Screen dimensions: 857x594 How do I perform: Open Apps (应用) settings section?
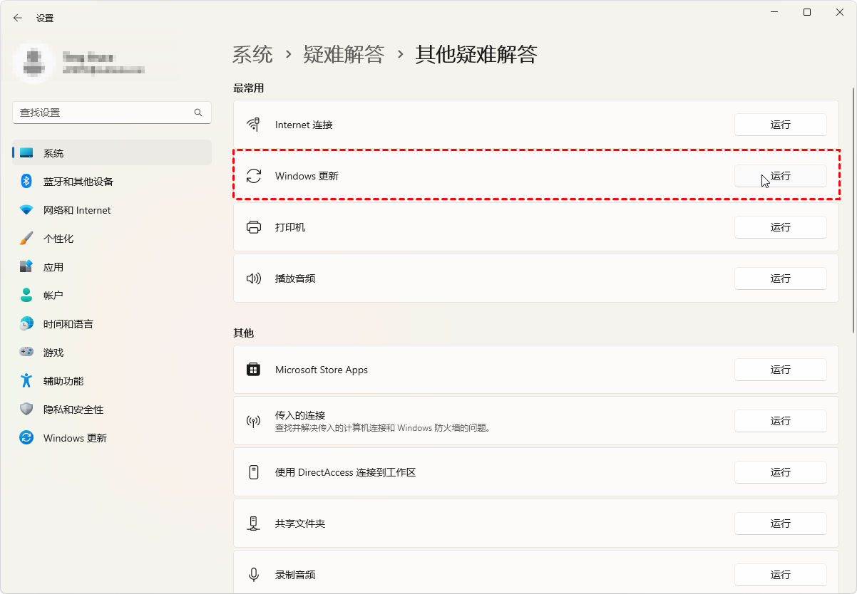tap(53, 267)
